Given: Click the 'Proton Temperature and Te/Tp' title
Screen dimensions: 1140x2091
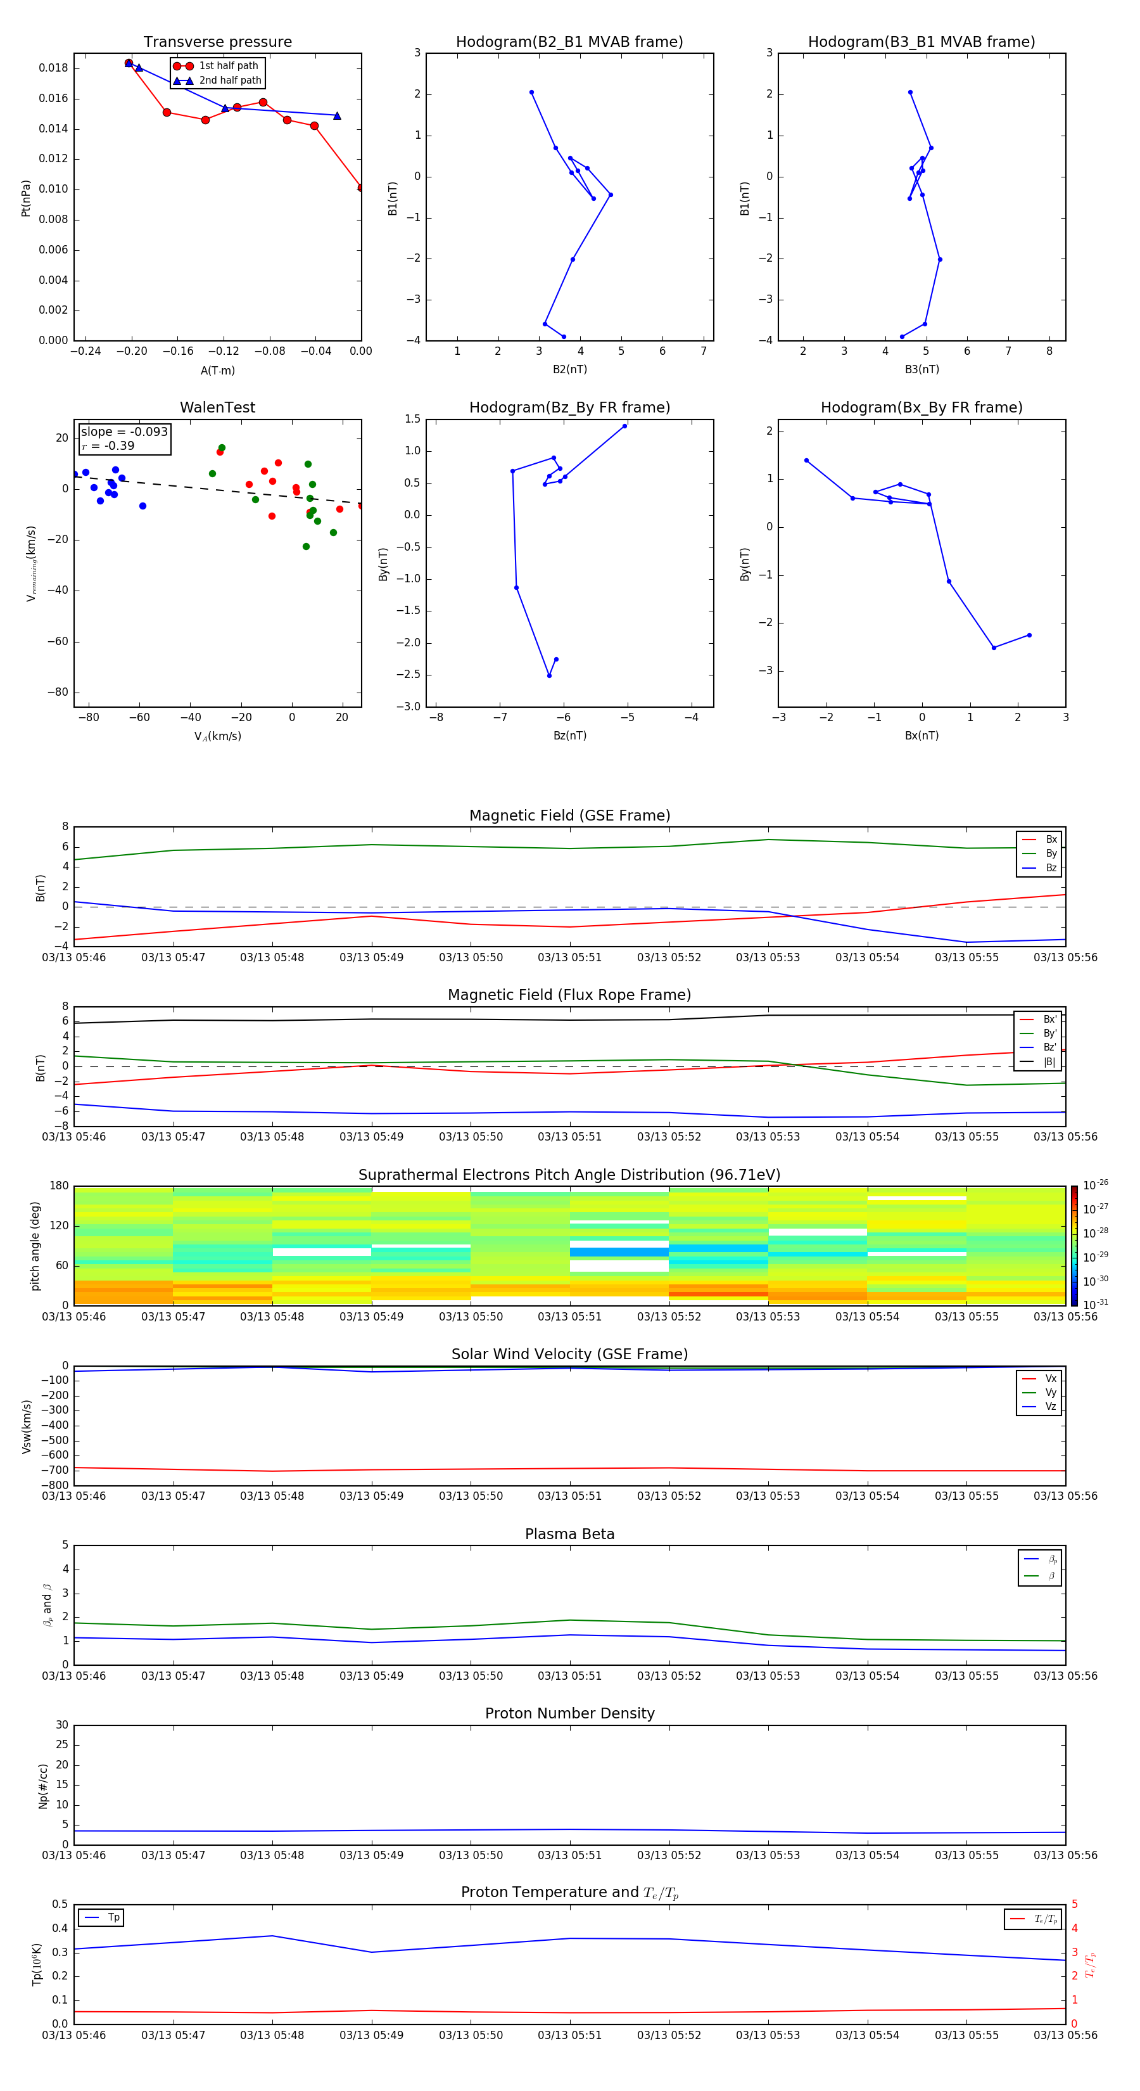Looking at the screenshot, I should tap(569, 1893).
